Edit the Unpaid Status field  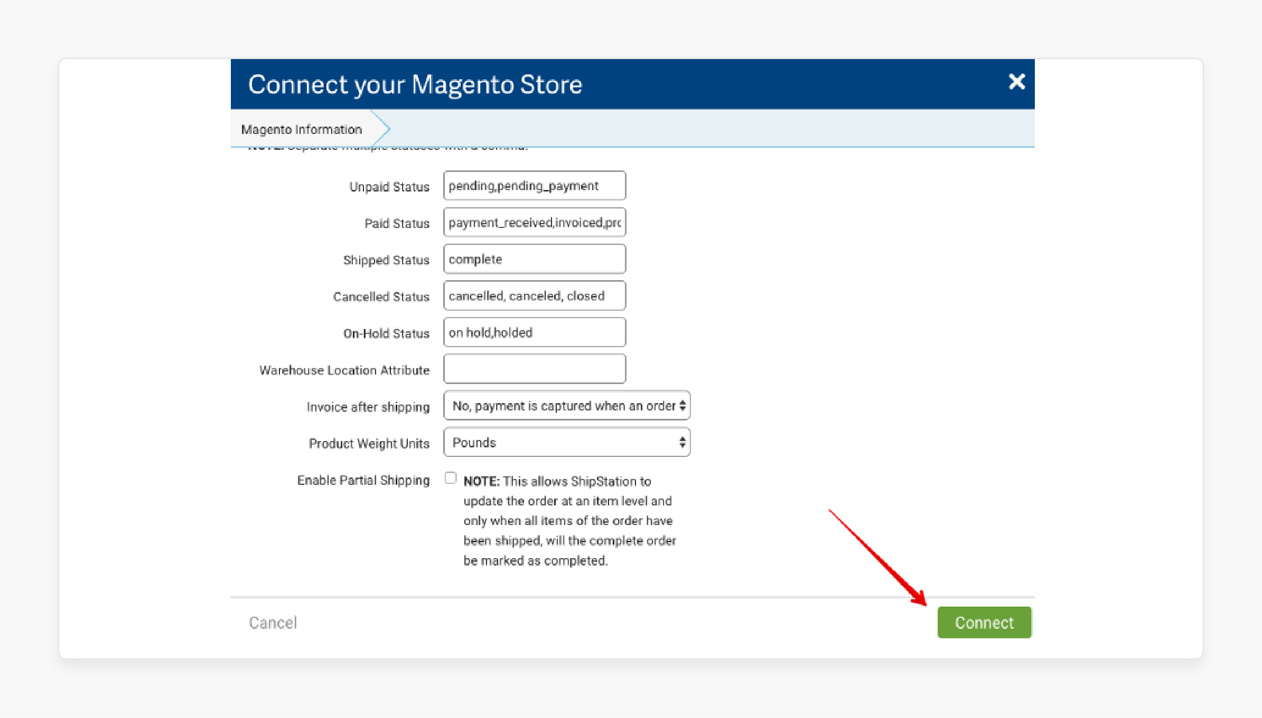pyautogui.click(x=535, y=186)
